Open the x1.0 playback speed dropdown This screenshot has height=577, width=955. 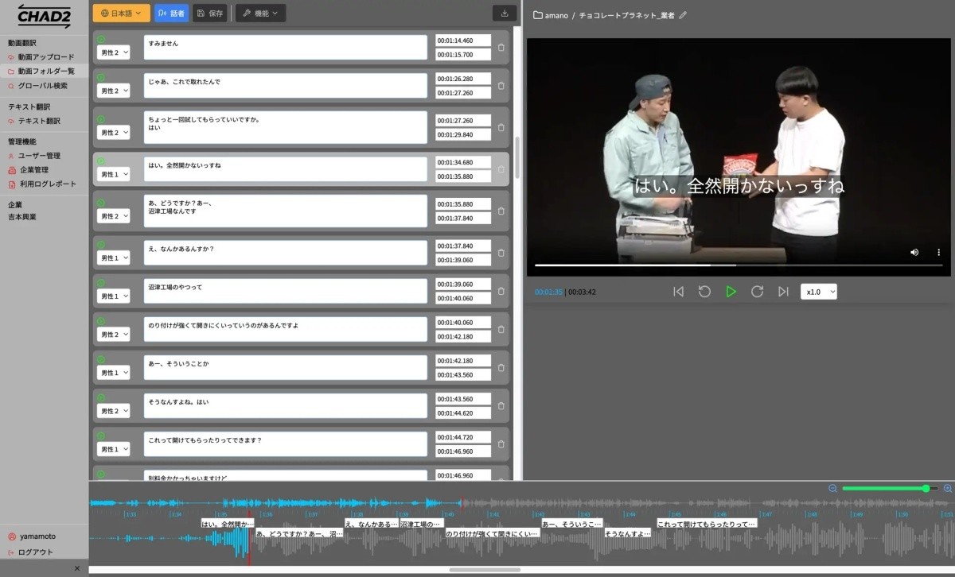tap(819, 292)
